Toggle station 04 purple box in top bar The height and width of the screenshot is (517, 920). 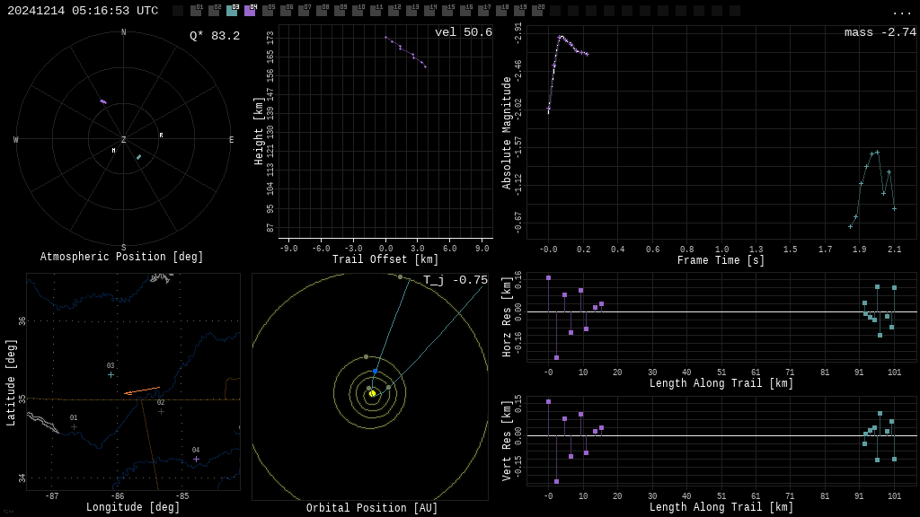point(250,11)
